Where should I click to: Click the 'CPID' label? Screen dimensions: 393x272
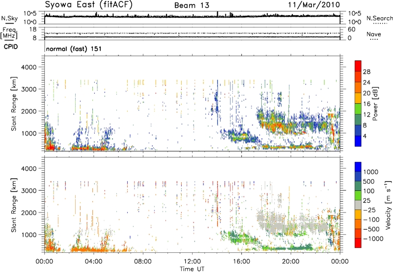pos(11,47)
